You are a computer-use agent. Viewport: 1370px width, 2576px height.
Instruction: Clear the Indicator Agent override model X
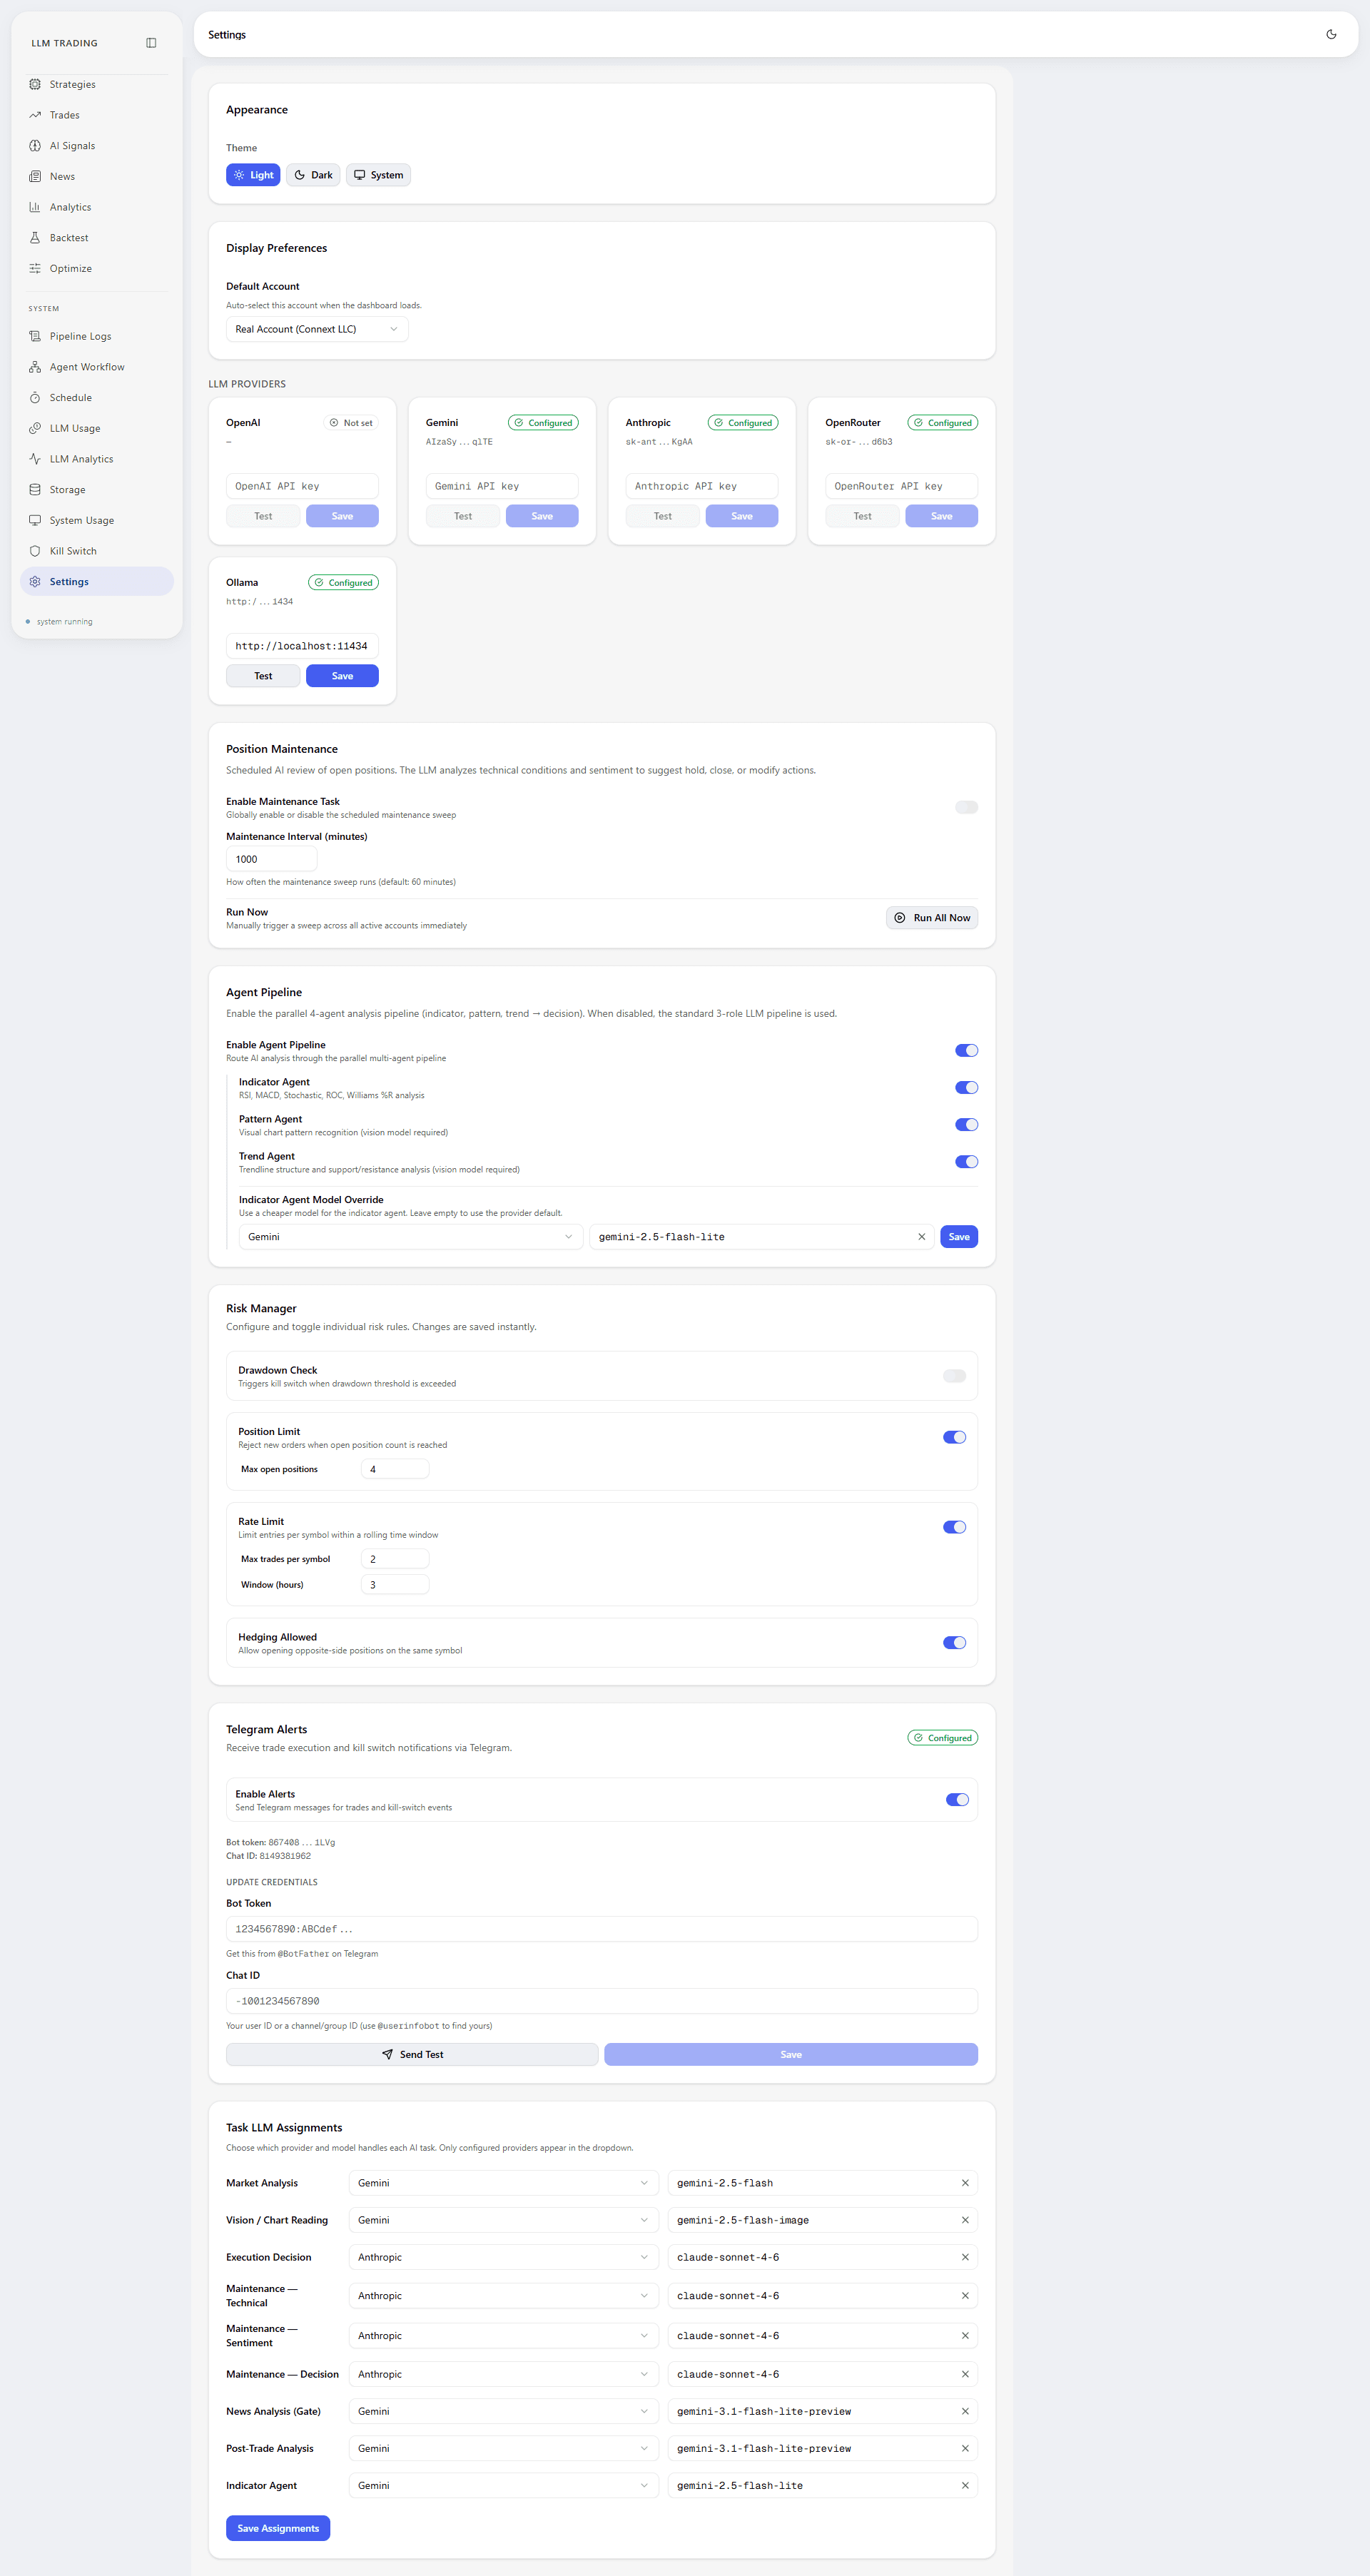[x=921, y=1237]
